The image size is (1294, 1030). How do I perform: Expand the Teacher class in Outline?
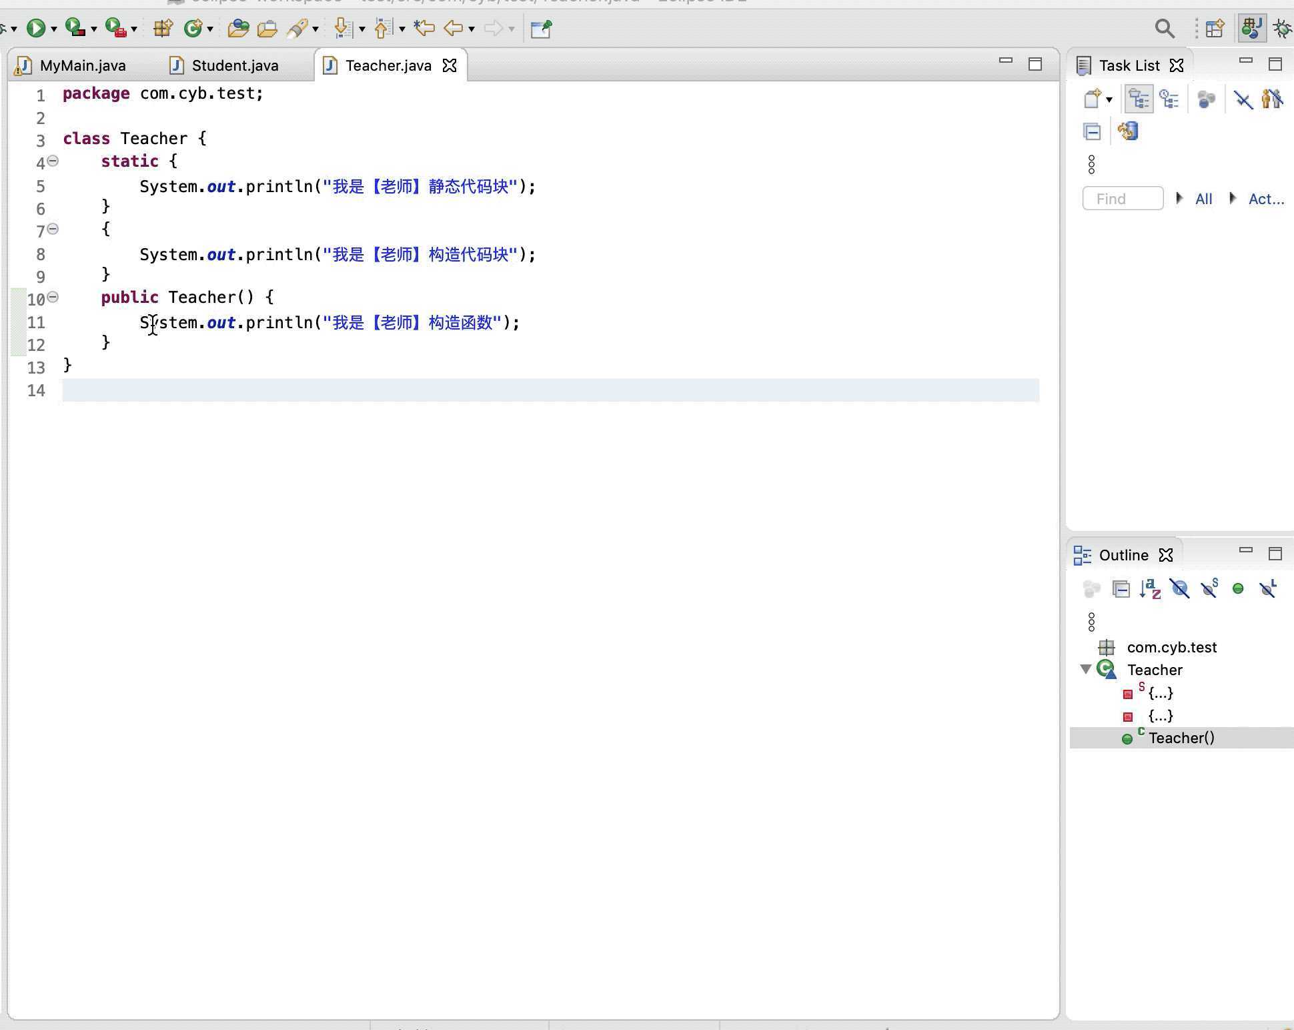pyautogui.click(x=1087, y=670)
